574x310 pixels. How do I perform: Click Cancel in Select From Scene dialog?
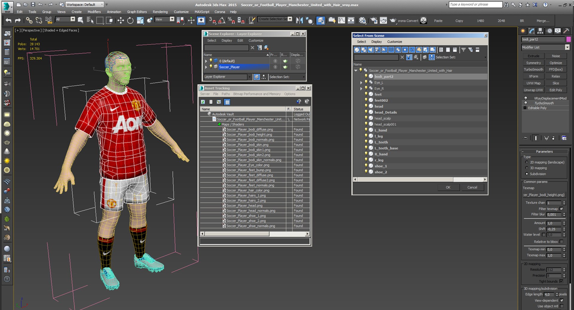(x=472, y=187)
